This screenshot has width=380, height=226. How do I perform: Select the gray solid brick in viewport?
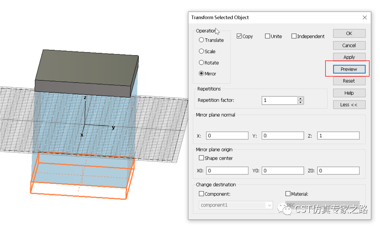point(87,73)
